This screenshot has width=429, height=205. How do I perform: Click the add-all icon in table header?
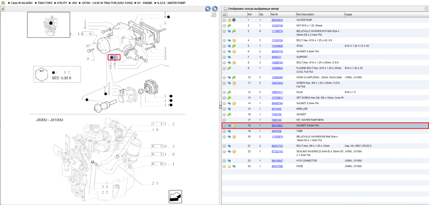[x=224, y=15]
